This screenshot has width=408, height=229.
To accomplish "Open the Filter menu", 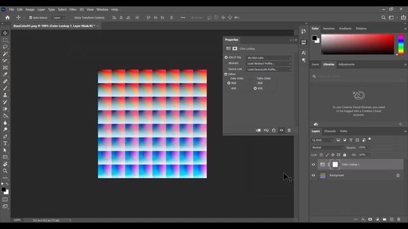I will pyautogui.click(x=73, y=10).
